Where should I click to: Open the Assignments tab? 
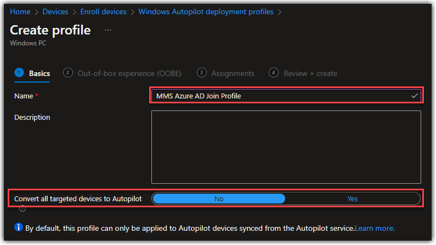233,73
